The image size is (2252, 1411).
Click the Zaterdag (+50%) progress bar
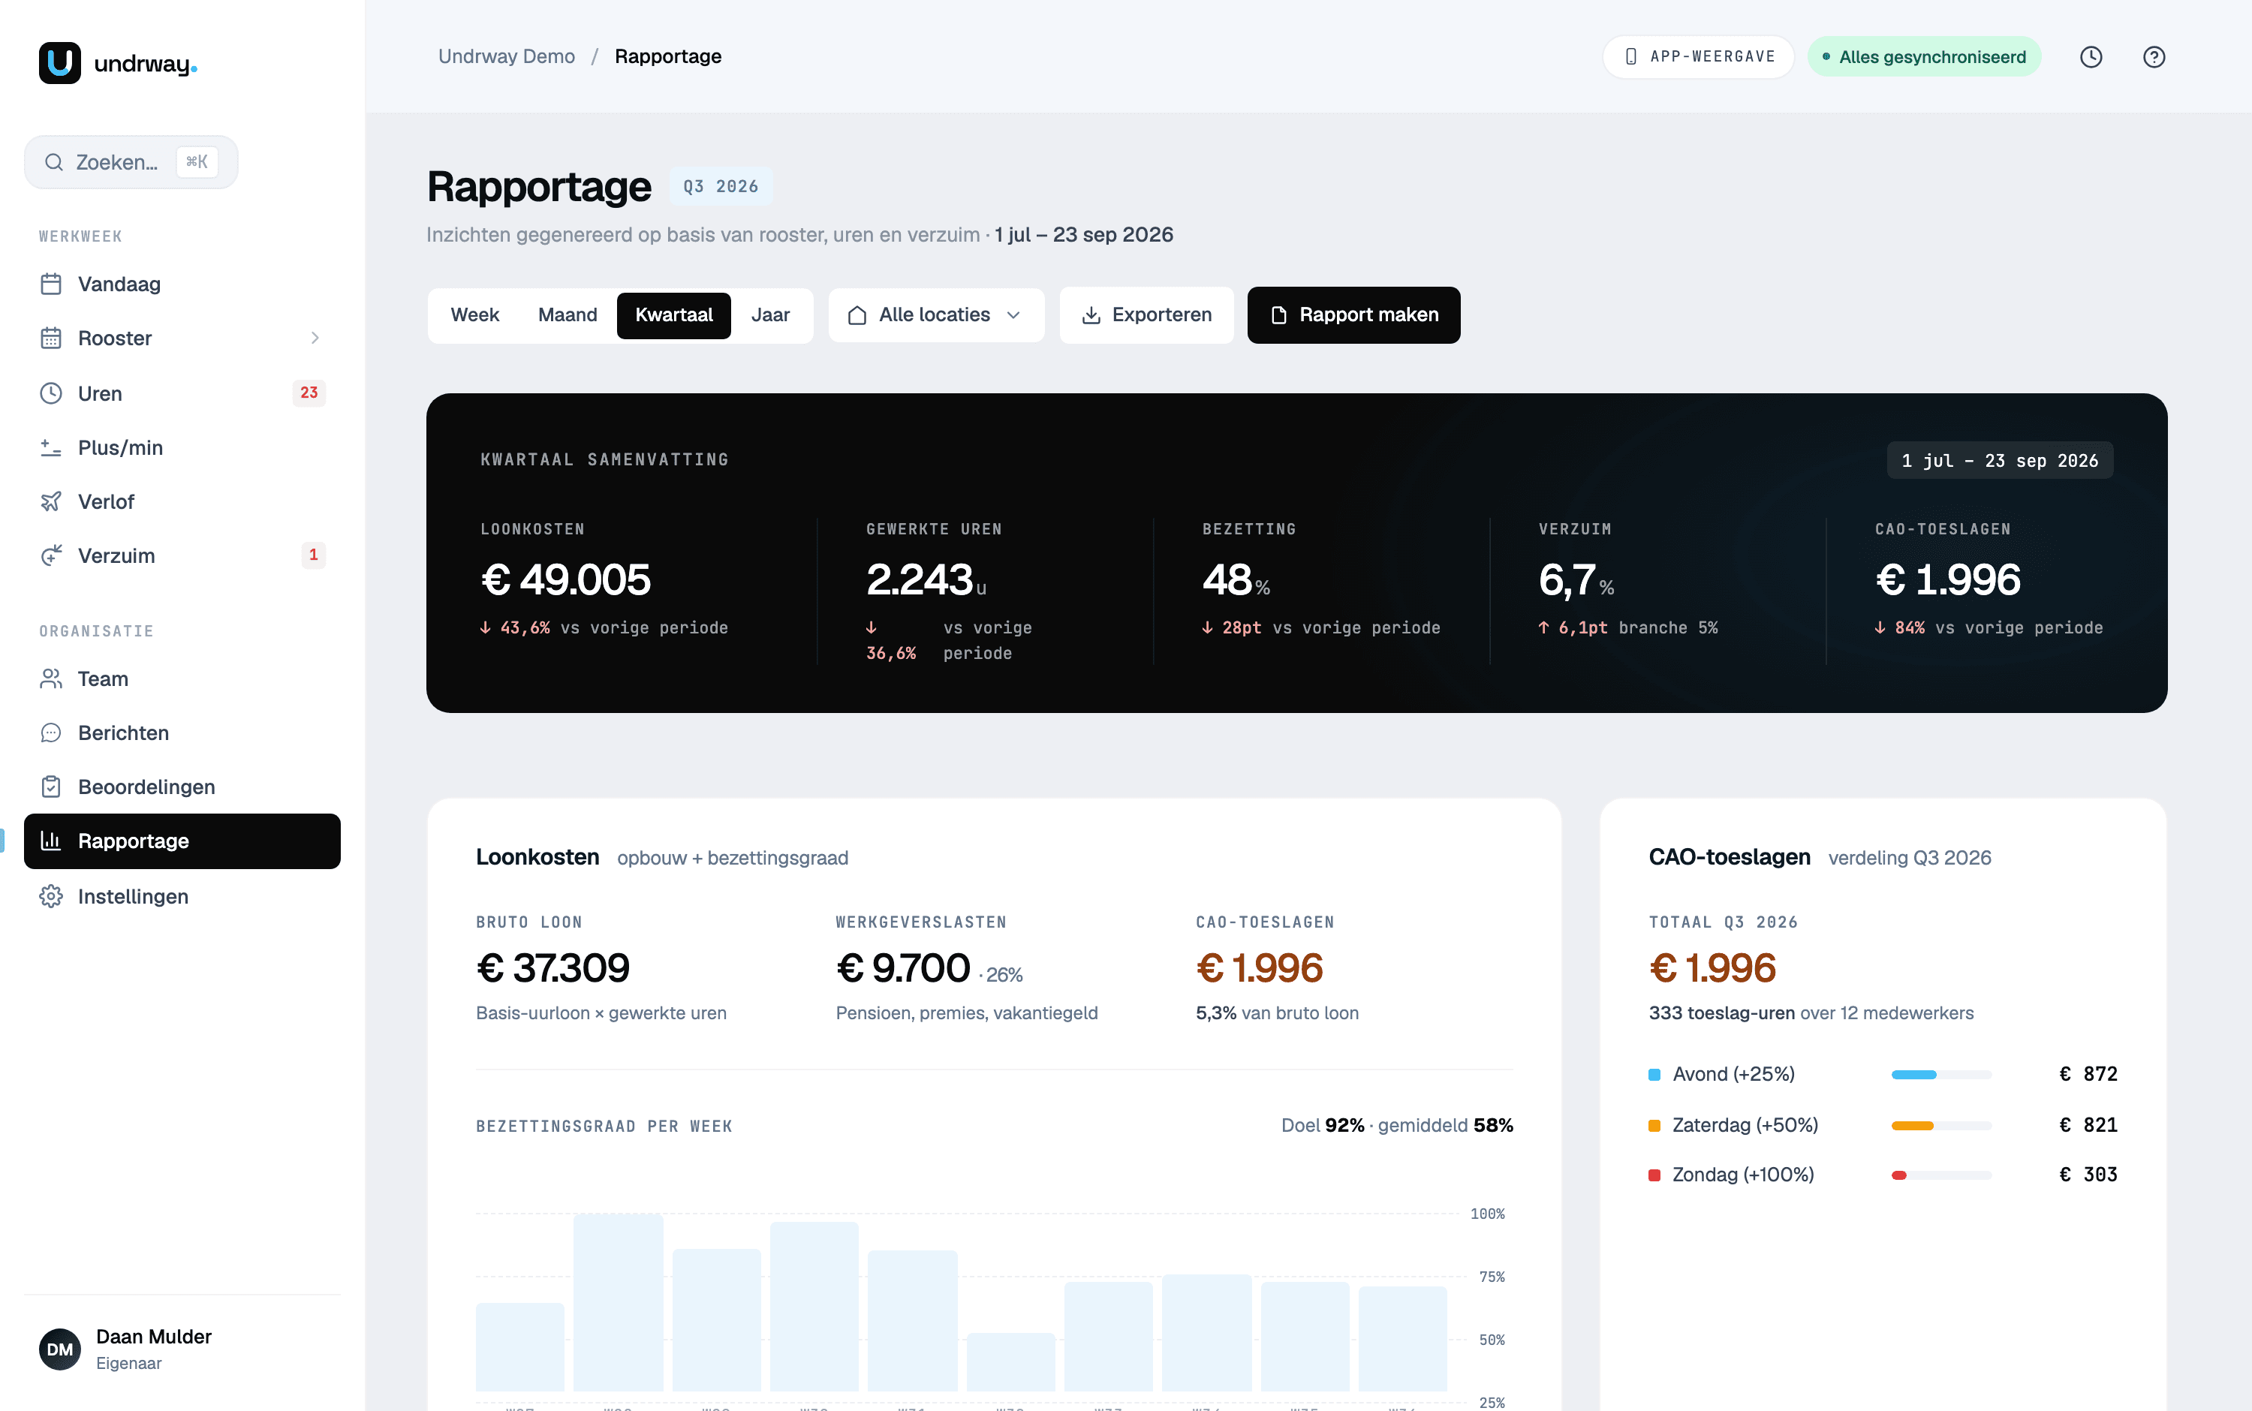(1941, 1126)
